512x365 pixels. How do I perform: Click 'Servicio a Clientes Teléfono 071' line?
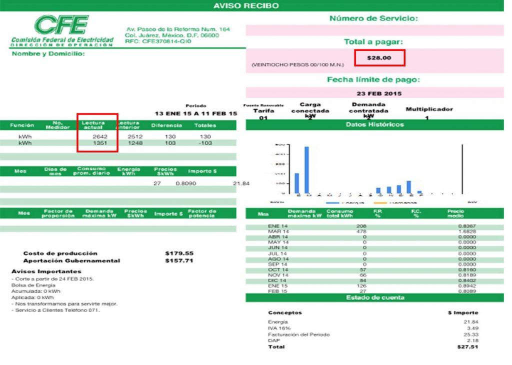(55, 310)
